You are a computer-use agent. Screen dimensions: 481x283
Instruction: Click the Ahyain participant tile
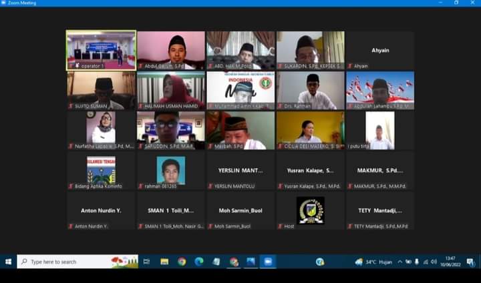pyautogui.click(x=379, y=50)
